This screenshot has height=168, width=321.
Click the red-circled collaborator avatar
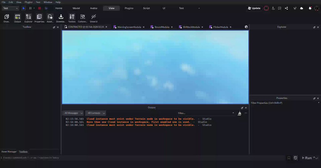click(266, 8)
